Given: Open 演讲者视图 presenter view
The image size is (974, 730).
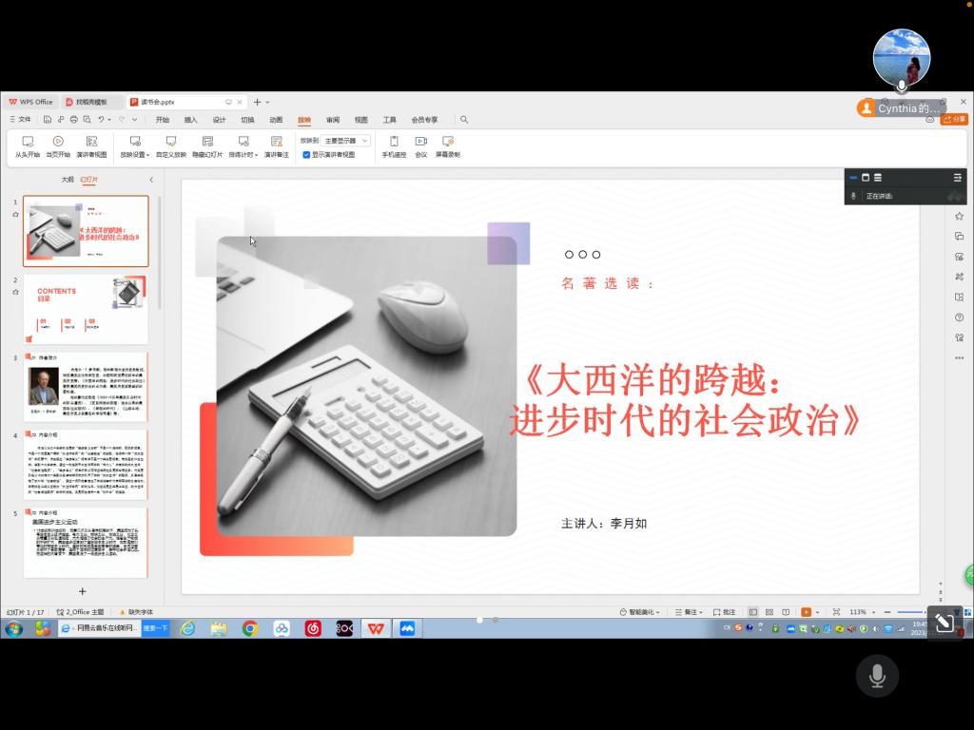Looking at the screenshot, I should click(x=91, y=142).
